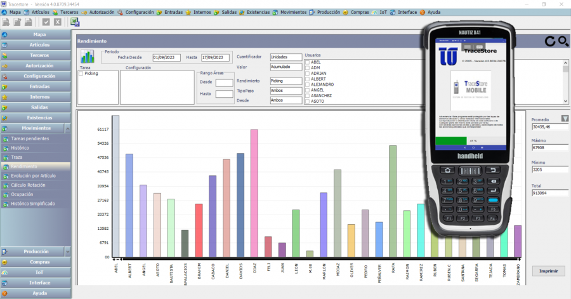Viewport: 571px width, 299px height.
Task: Open the Cuantificador Unidades combo box
Action: coord(285,56)
